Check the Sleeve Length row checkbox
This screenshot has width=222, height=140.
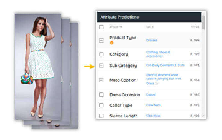click(101, 116)
